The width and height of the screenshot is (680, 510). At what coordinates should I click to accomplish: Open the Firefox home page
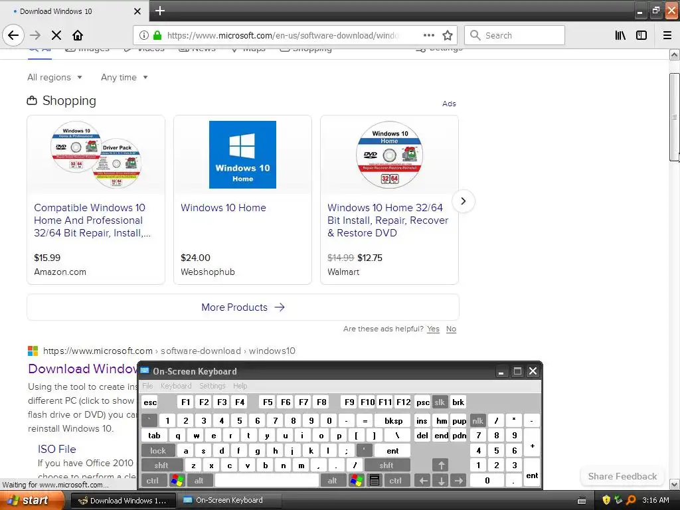coord(78,35)
